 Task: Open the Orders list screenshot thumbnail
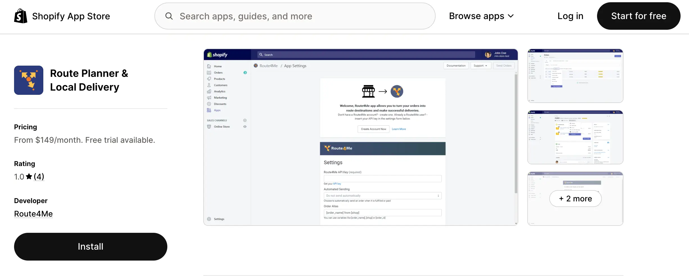tap(575, 76)
